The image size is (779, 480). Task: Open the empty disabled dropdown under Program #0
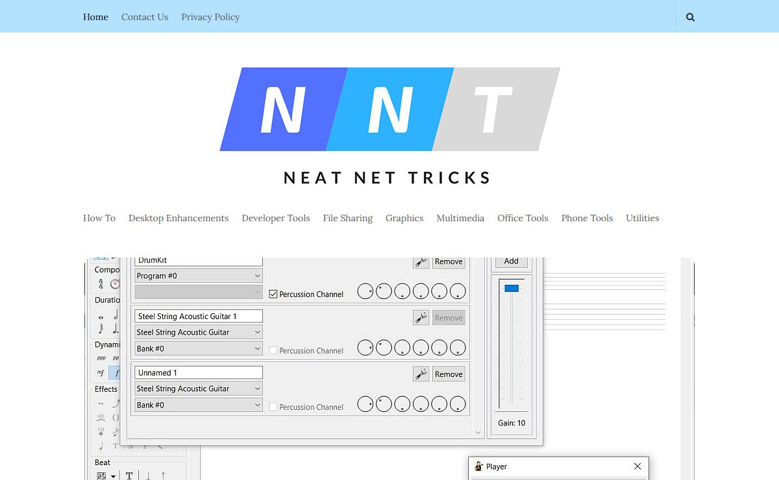tap(198, 292)
